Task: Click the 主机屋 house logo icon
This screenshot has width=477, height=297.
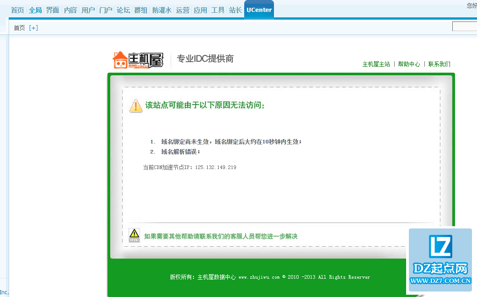Action: 121,59
